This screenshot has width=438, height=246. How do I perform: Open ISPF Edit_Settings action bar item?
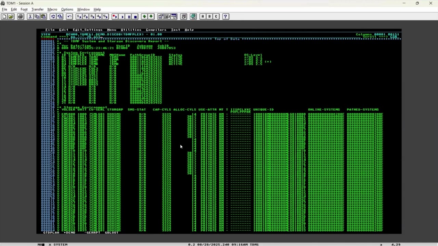click(x=88, y=30)
